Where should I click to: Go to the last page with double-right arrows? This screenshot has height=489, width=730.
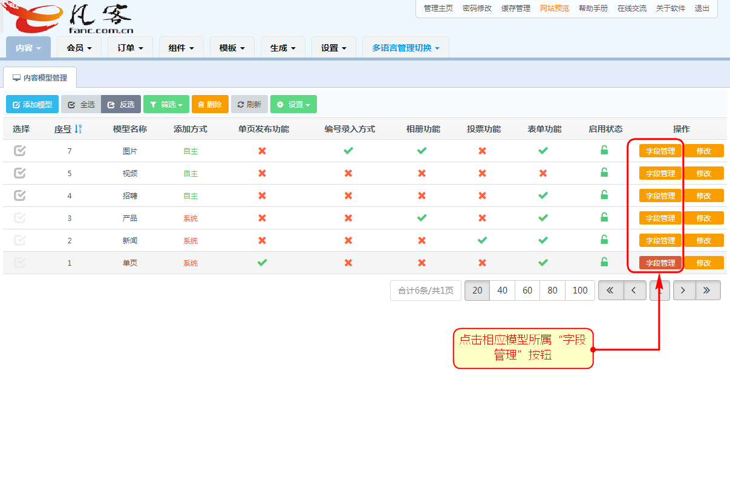pyautogui.click(x=708, y=290)
